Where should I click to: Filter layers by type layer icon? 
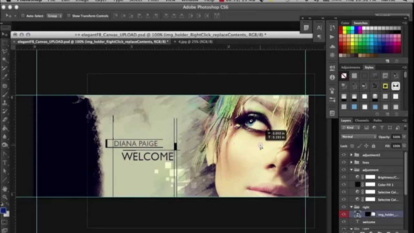(x=382, y=128)
